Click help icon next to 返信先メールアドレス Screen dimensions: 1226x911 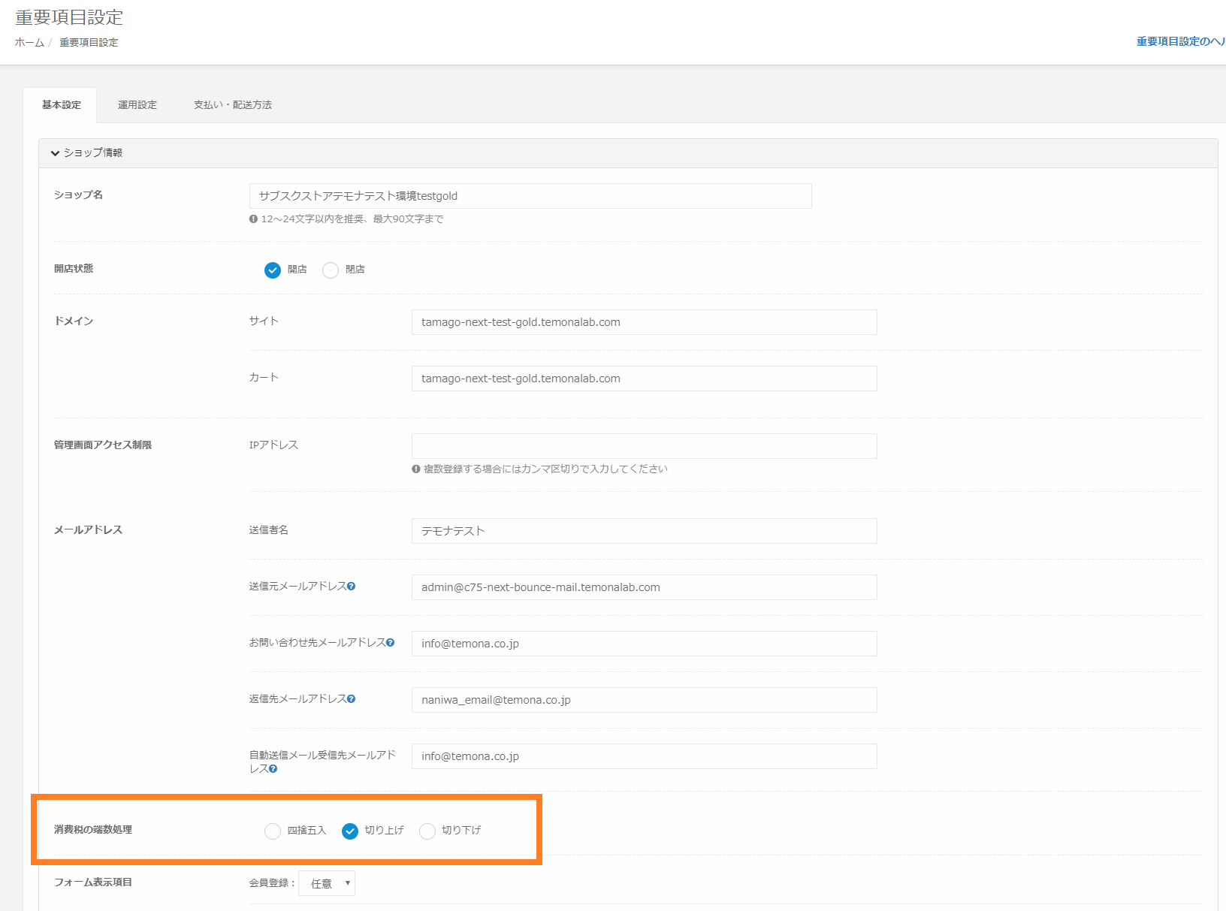coord(352,699)
